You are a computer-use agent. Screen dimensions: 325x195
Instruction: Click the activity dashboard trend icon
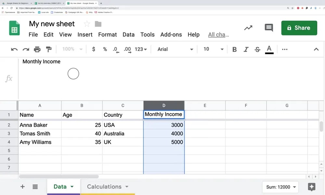point(248,28)
